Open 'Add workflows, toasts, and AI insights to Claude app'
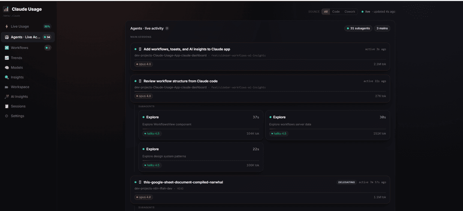This screenshot has height=211, width=463. 187,49
